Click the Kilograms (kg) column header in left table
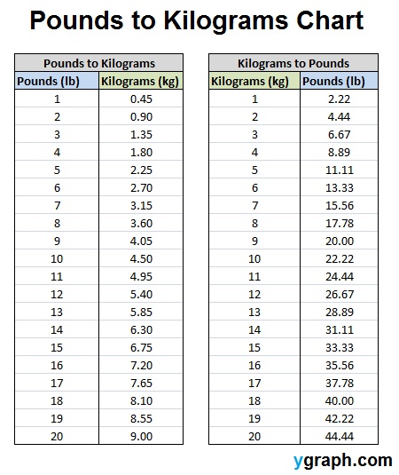Image resolution: width=399 pixels, height=475 pixels. 141,81
